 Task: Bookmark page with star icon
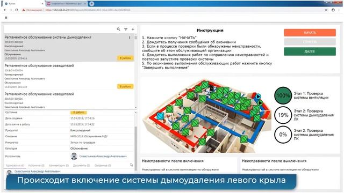coord(326,10)
